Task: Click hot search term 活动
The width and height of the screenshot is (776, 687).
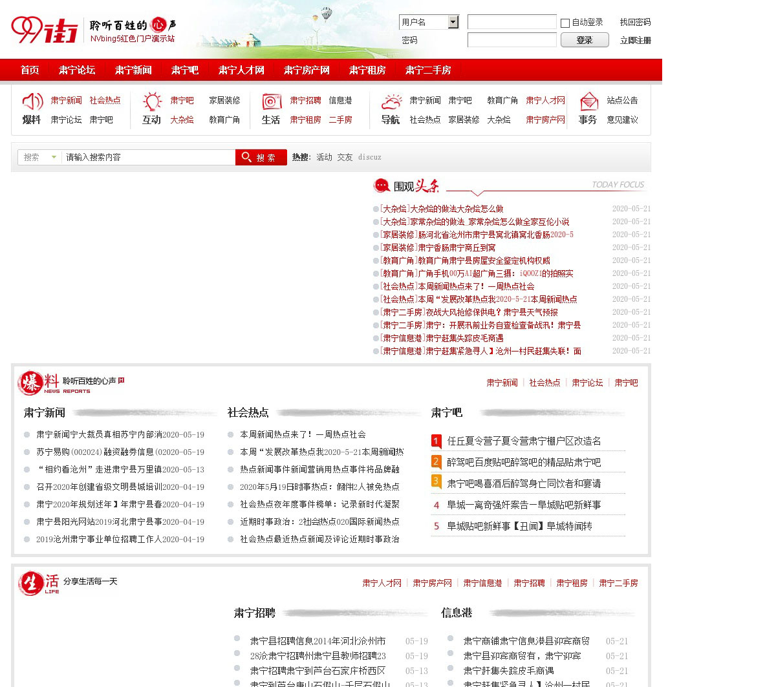Action: tap(324, 157)
